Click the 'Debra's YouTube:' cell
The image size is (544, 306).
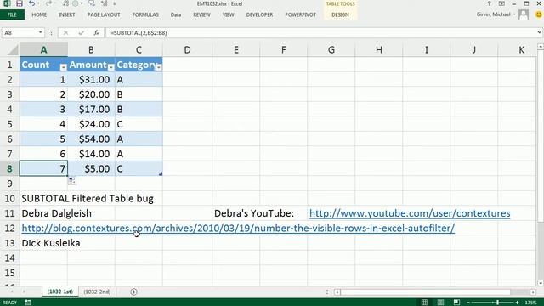click(x=254, y=213)
